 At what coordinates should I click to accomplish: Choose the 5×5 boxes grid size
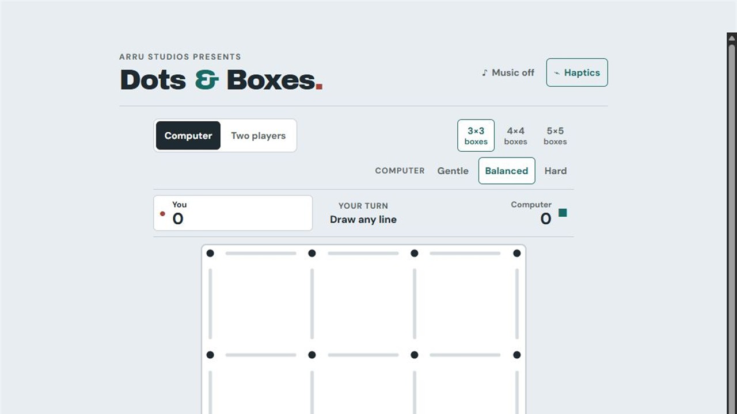[x=555, y=136]
